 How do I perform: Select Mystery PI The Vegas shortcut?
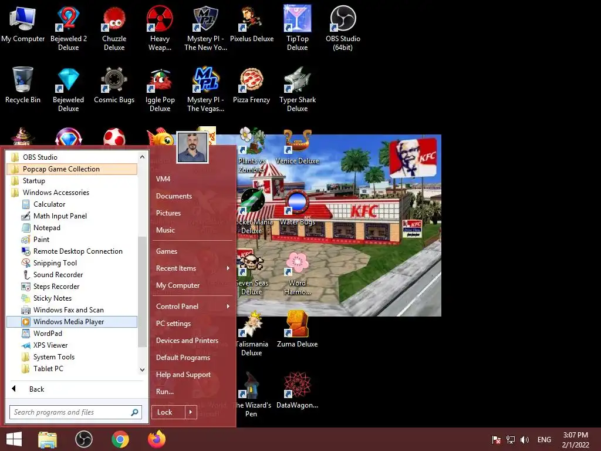click(x=205, y=89)
